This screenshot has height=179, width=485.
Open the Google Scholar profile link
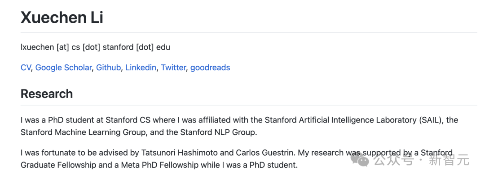coord(63,68)
